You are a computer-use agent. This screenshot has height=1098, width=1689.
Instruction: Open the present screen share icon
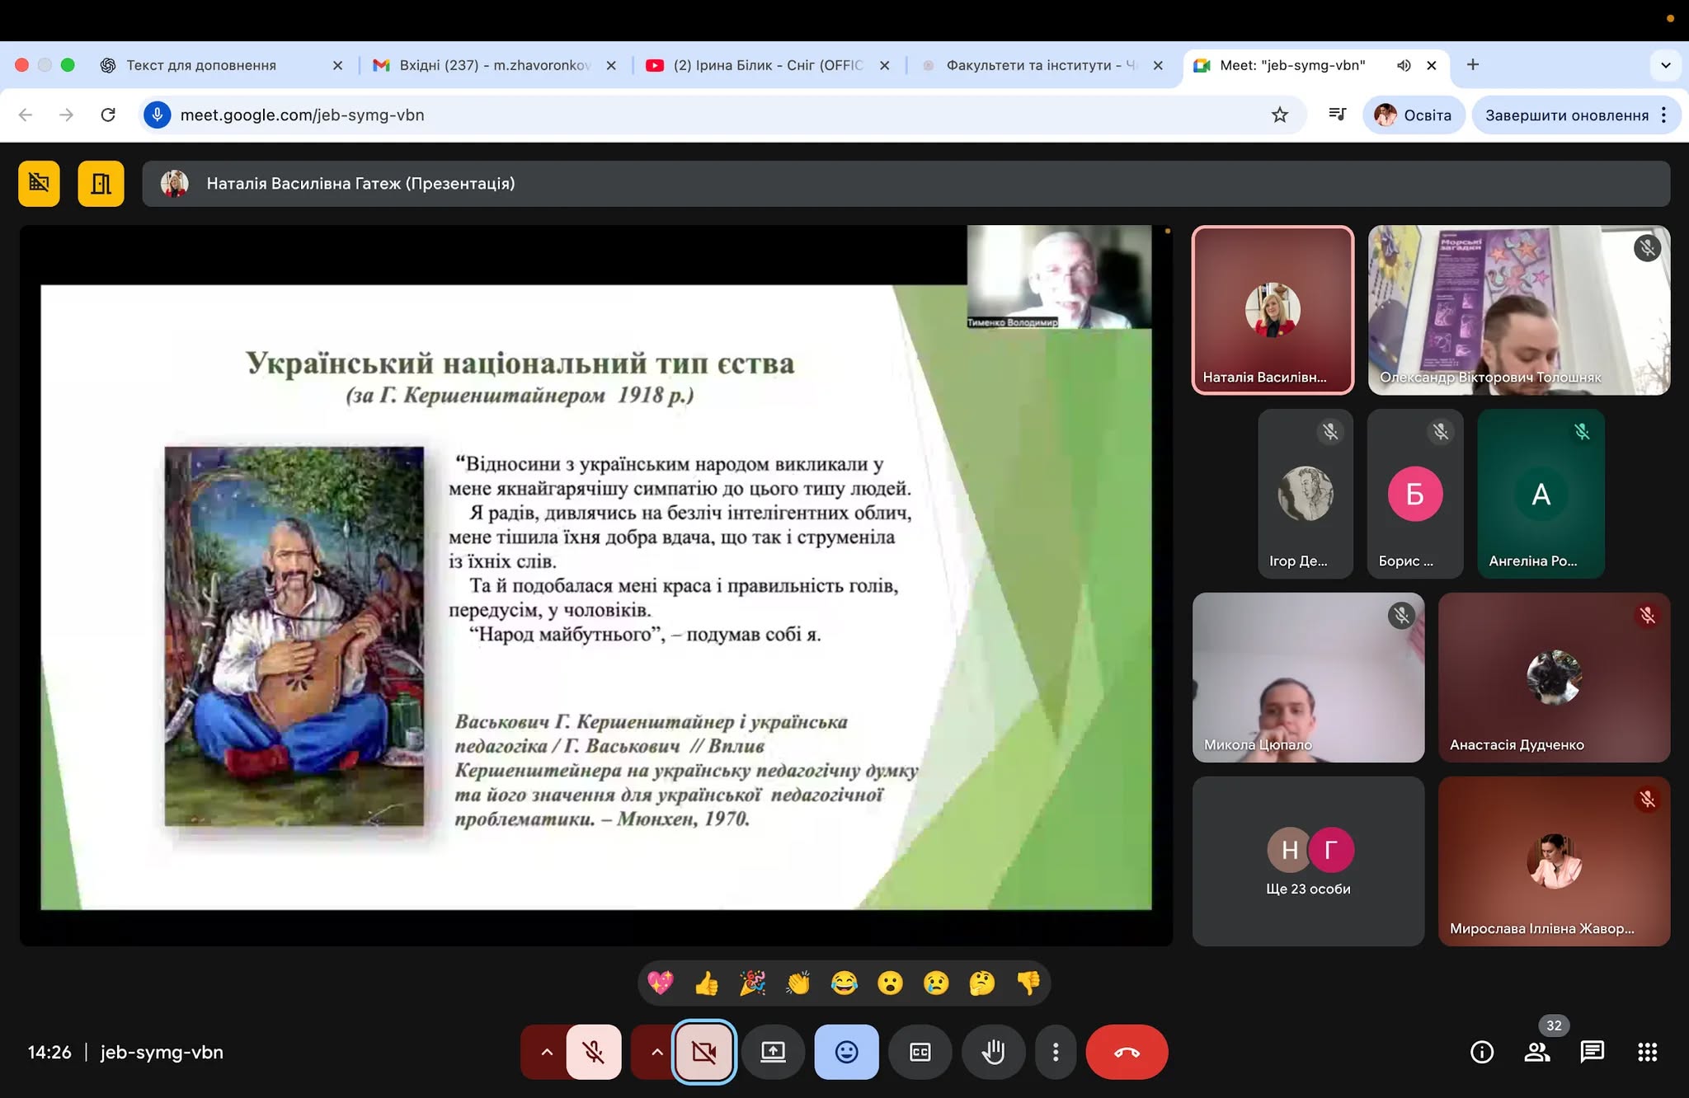pos(773,1052)
